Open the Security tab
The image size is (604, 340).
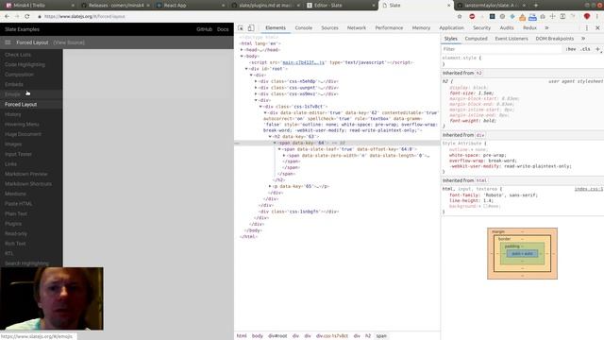point(482,28)
